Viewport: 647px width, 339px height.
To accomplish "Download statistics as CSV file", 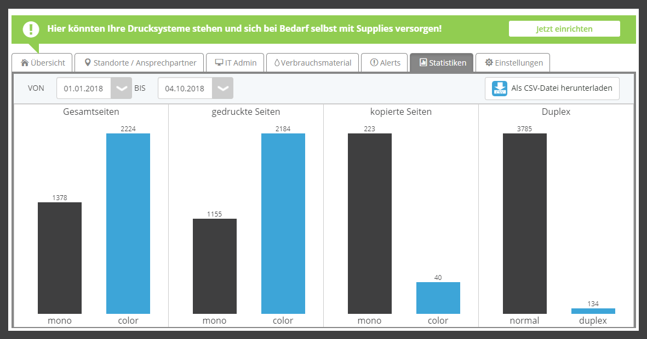I will 552,88.
